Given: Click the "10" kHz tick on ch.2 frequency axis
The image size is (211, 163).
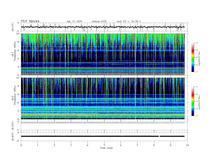Looking at the screenshot, I should click(18, 78).
